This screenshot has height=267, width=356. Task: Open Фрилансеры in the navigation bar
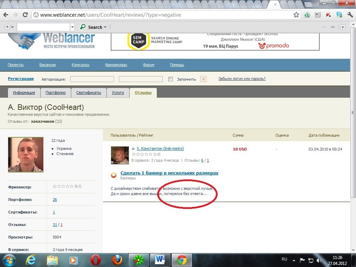point(116,65)
